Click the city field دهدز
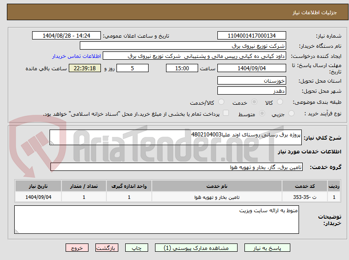Screen dimensions: 349x260 click(251, 91)
